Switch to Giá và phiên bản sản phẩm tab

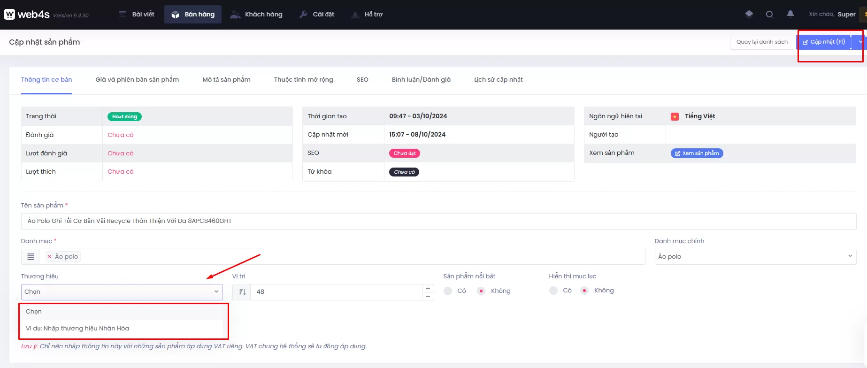point(137,80)
